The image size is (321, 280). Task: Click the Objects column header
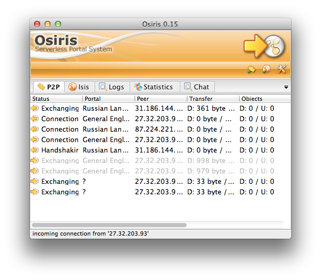(x=261, y=99)
